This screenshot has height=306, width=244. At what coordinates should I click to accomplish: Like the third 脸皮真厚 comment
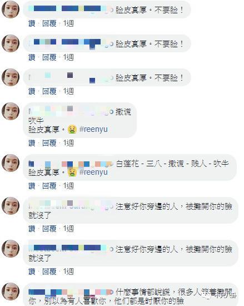32,91
